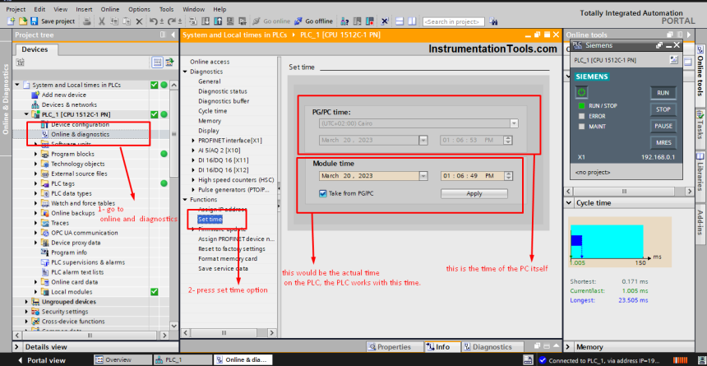
Task: Click the Copy toolbar icon
Action: pos(114,21)
